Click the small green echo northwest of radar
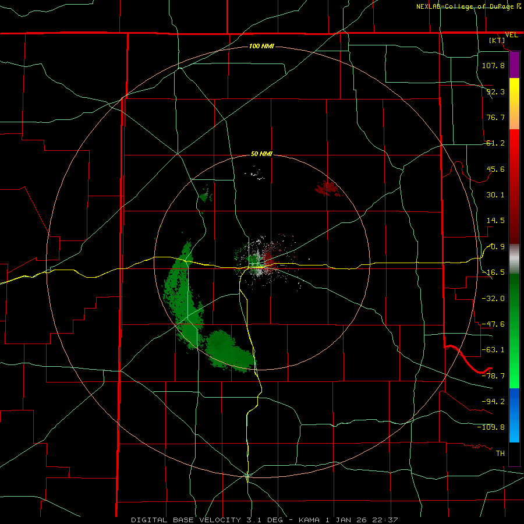 point(206,196)
